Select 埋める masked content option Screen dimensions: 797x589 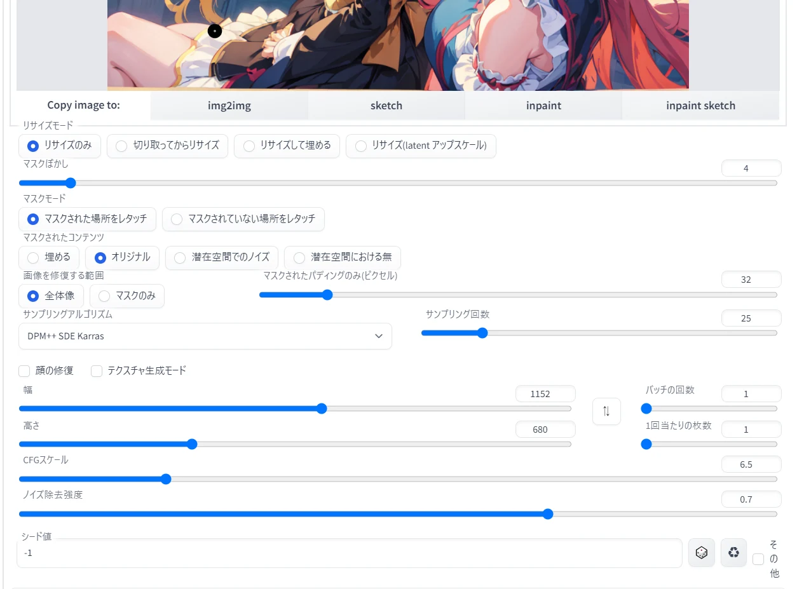tap(49, 257)
